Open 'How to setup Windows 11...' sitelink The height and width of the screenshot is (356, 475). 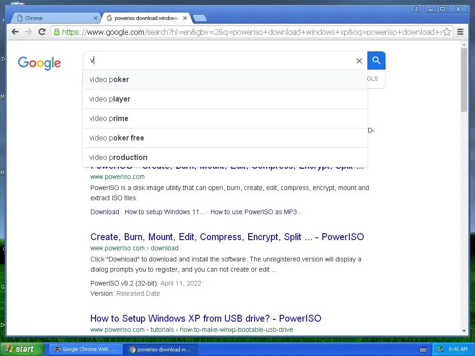point(165,212)
